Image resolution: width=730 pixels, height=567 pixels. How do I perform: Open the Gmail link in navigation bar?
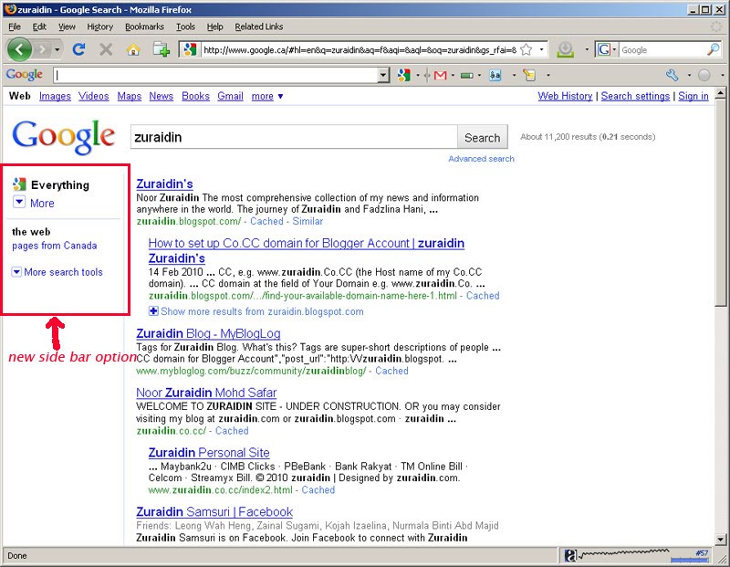tap(231, 96)
